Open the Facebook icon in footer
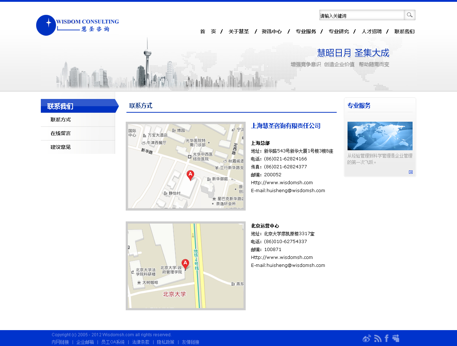Viewport: 457px width, 346px height. coord(387,338)
